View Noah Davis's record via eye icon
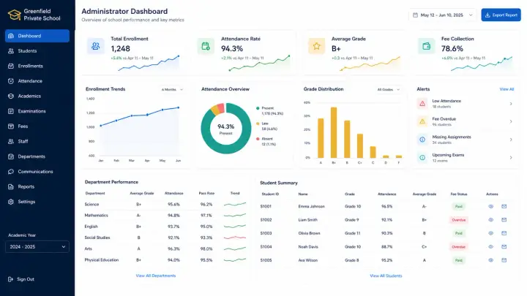Image resolution: width=527 pixels, height=296 pixels. point(490,247)
